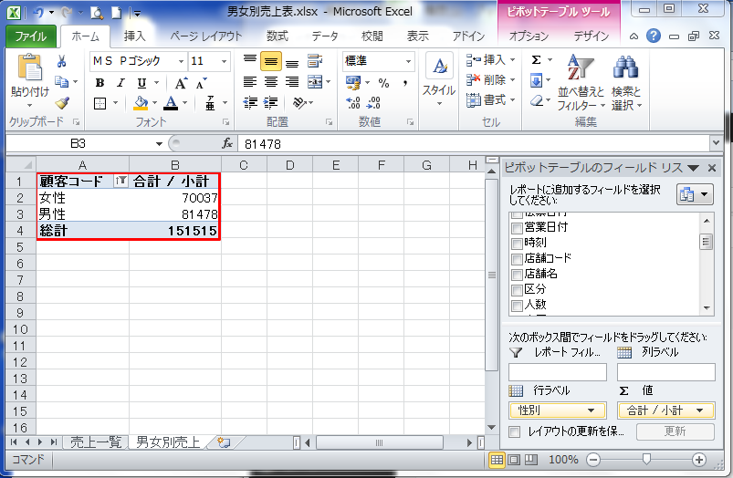Click the merge and center cells icon
The image size is (733, 478).
tap(315, 82)
